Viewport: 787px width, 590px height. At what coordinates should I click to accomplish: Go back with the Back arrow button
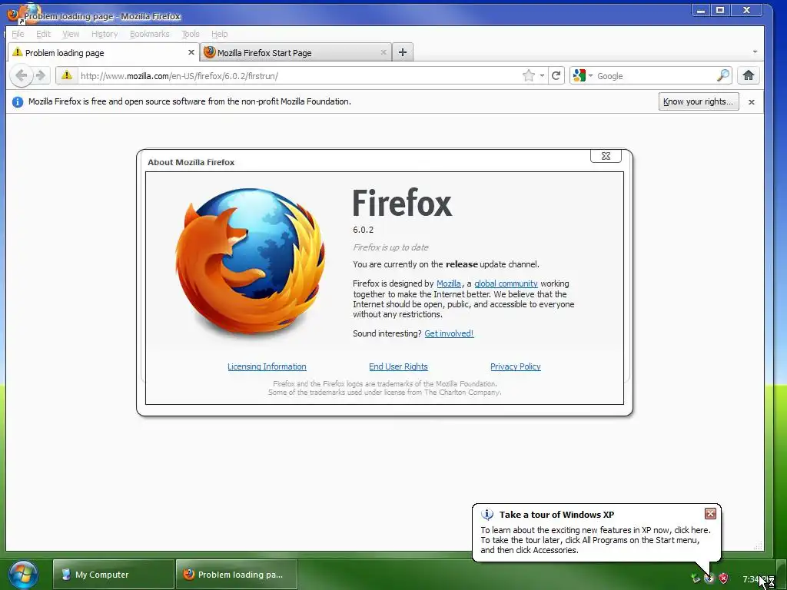pyautogui.click(x=21, y=76)
